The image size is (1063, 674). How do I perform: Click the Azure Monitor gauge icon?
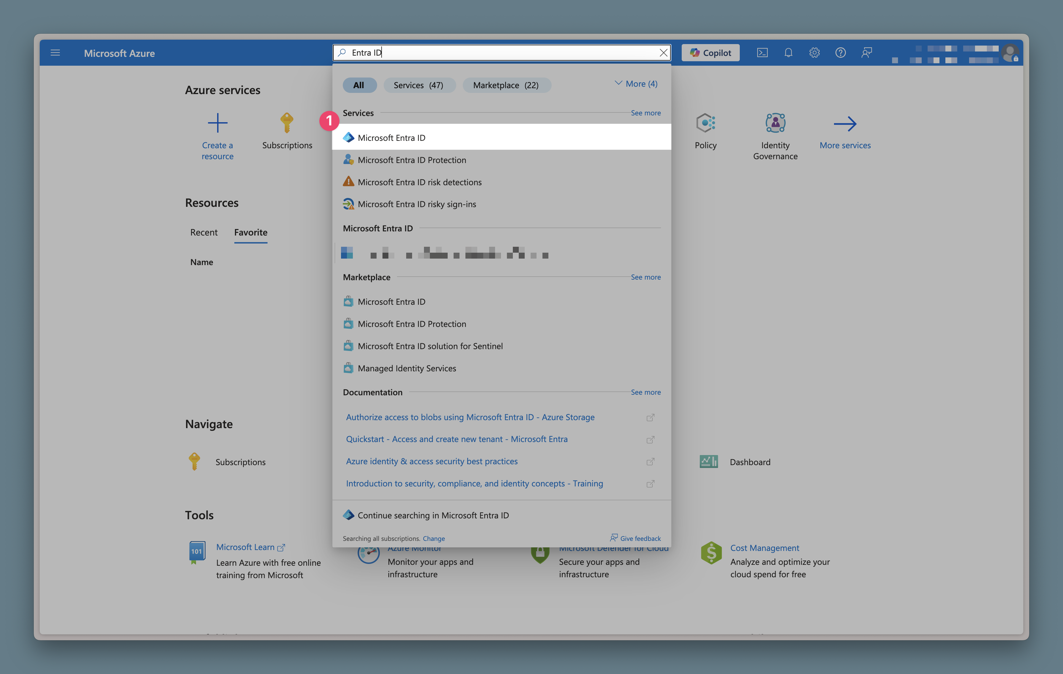[x=368, y=554]
